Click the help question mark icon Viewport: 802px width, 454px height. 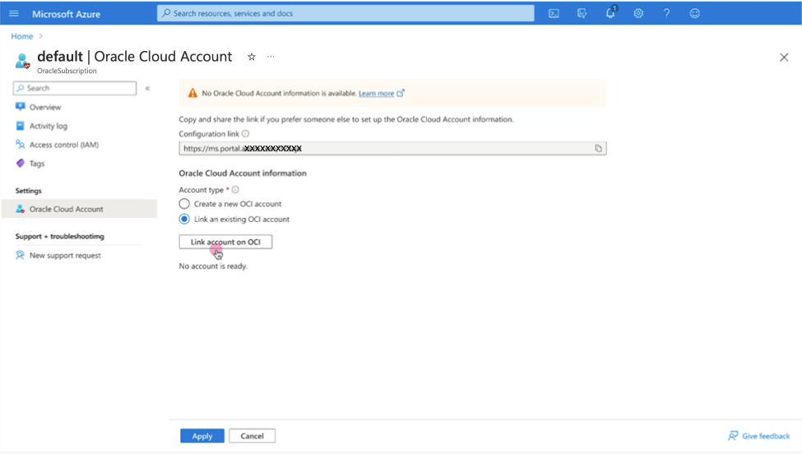666,13
